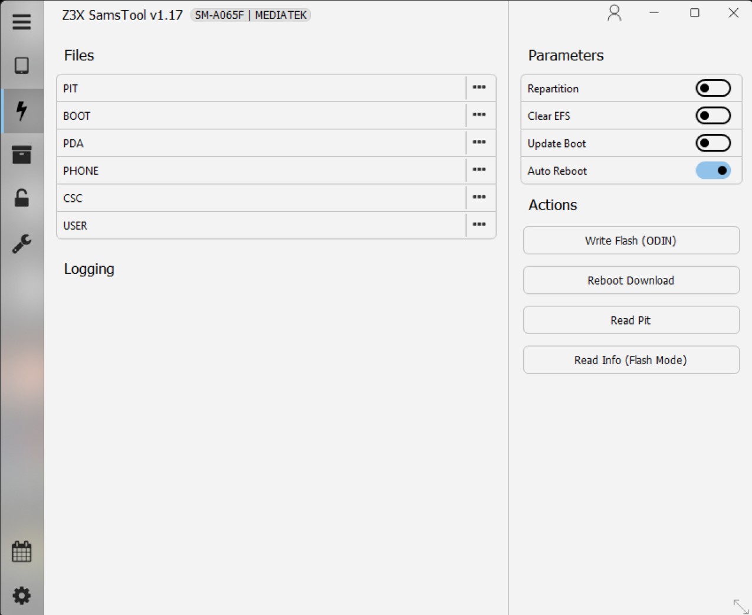The image size is (752, 615).
Task: Disable the Auto Reboot toggle
Action: tap(712, 171)
